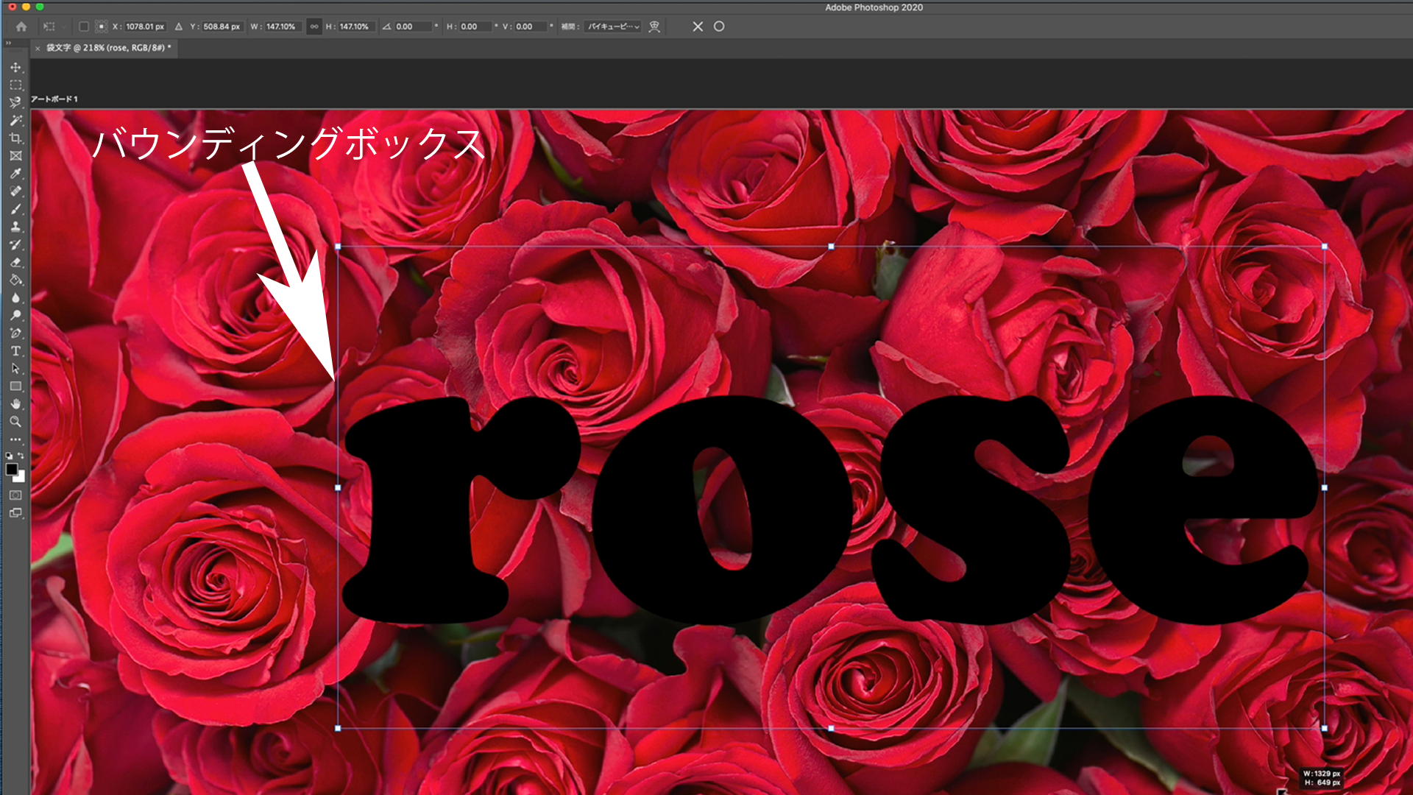Commit the transform
1413x795 pixels.
point(719,26)
